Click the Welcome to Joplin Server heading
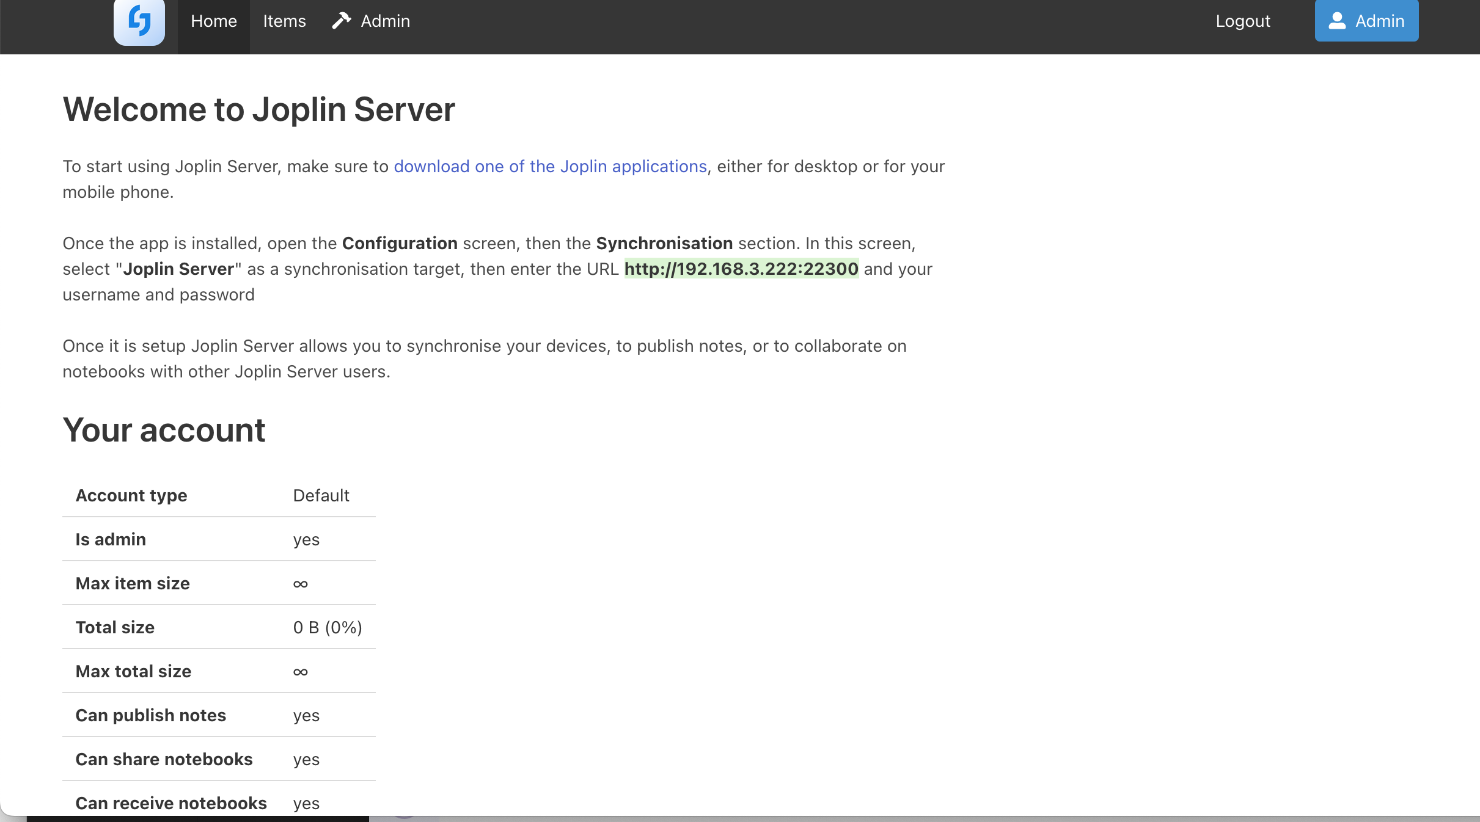 (x=259, y=109)
